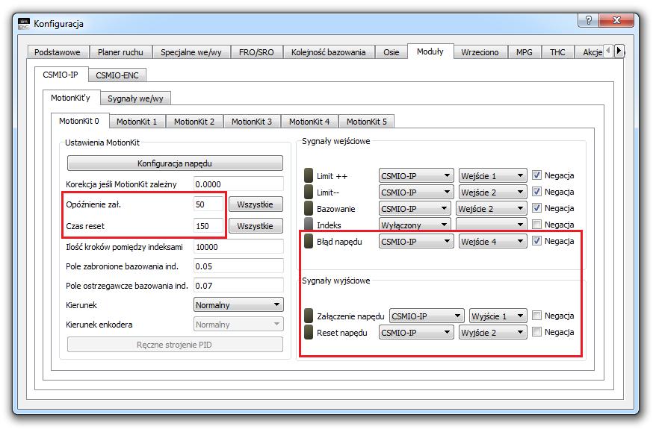Switch to the Planer ruchu tab
Viewport: 656px width, 432px height.
(x=120, y=52)
